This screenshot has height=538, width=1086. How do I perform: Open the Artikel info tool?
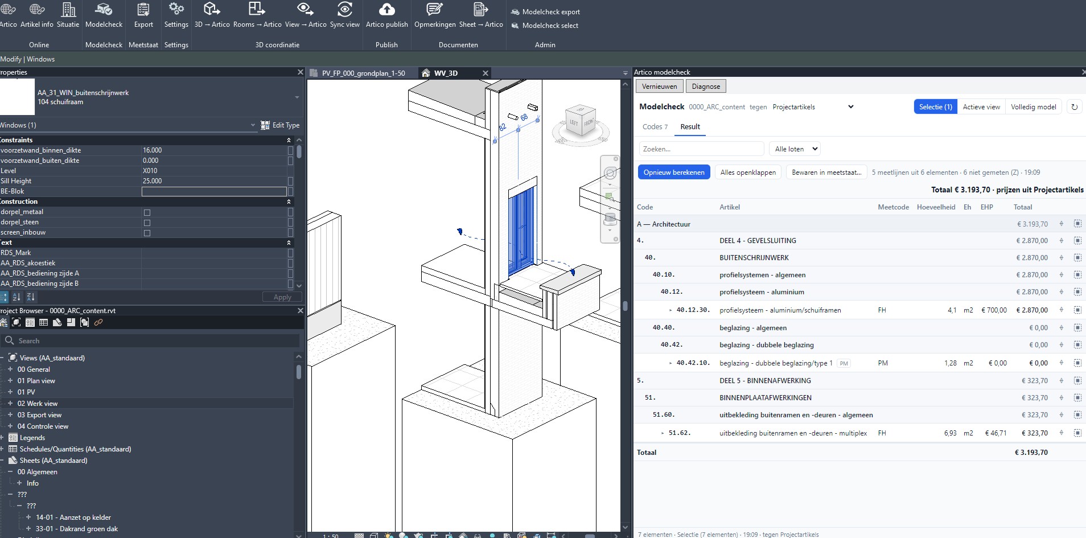click(37, 15)
